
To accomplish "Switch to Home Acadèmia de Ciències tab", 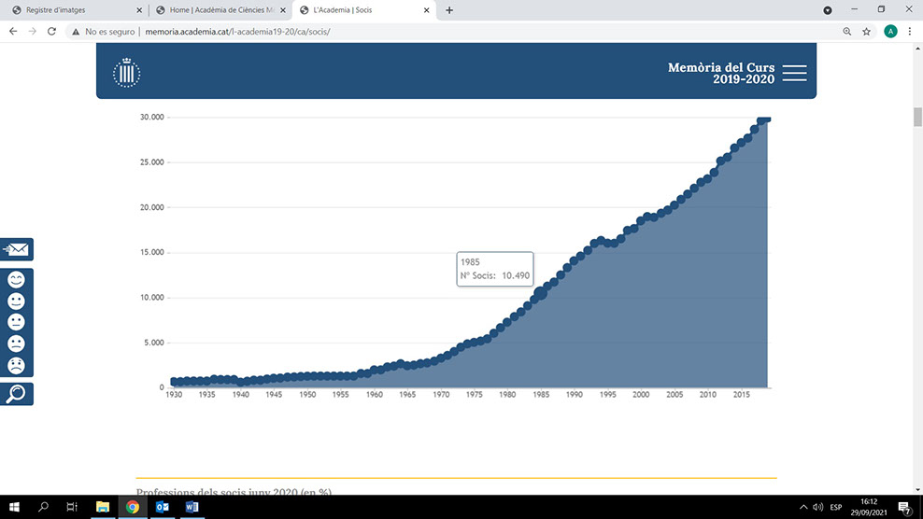I will pyautogui.click(x=220, y=10).
